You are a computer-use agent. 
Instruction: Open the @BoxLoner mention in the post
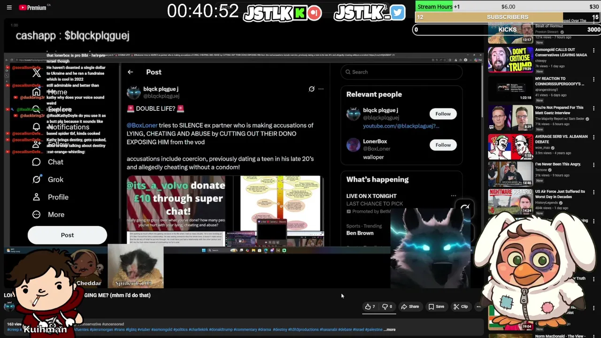(x=142, y=125)
